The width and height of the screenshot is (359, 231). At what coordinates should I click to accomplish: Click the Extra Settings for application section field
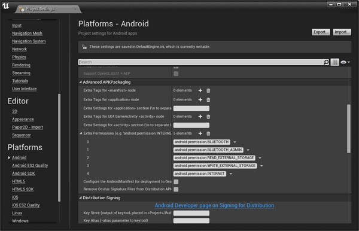[x=191, y=108]
